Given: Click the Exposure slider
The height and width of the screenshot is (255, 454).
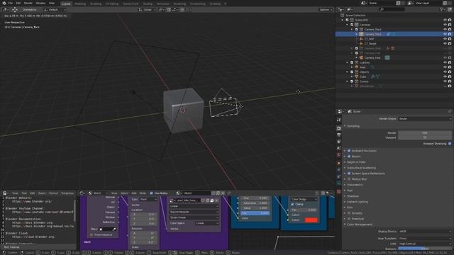Looking at the screenshot, I should pos(424,249).
